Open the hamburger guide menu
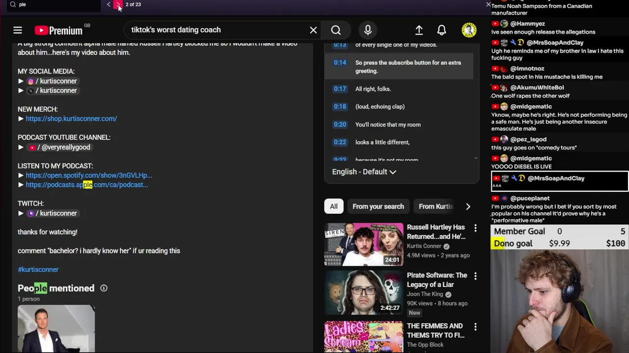The image size is (629, 353). [18, 30]
